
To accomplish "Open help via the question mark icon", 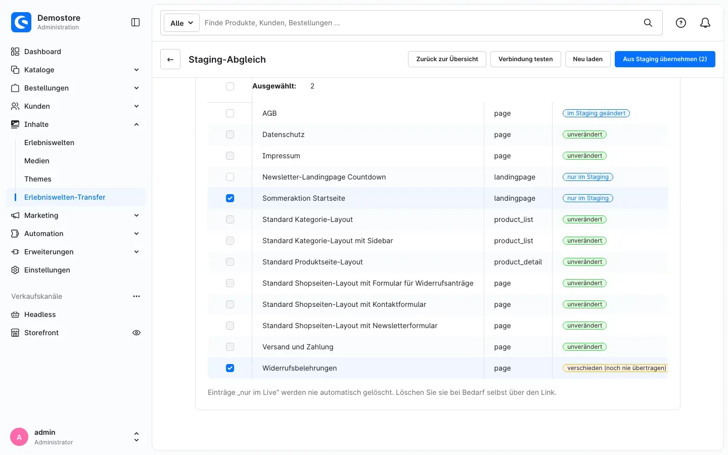I will [x=681, y=23].
